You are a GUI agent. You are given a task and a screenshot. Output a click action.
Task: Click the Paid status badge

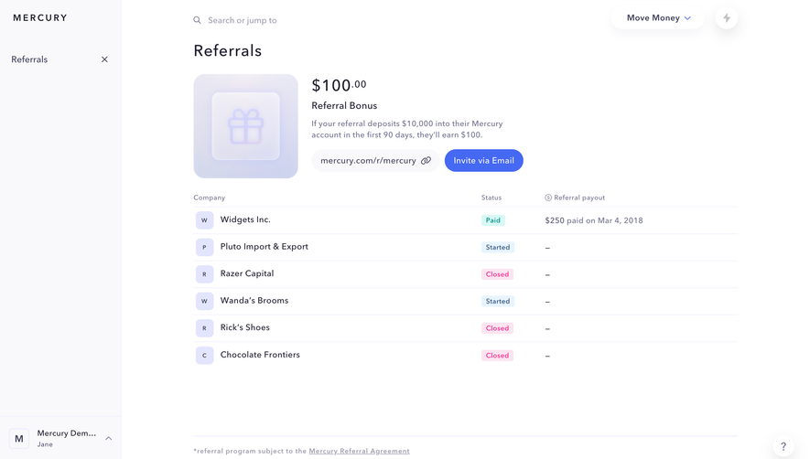(x=492, y=220)
